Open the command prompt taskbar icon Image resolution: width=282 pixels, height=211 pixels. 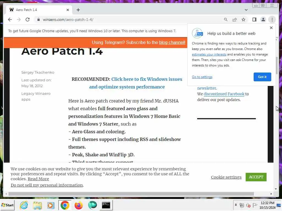pos(106,205)
